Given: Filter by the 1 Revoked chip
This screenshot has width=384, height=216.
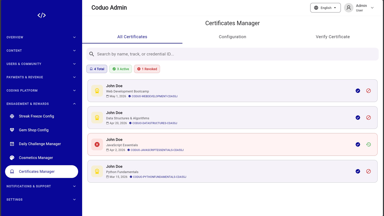Looking at the screenshot, I should point(147,69).
